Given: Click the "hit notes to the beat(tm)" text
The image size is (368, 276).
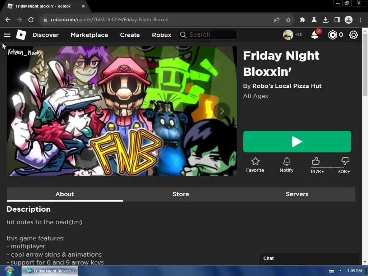Looking at the screenshot, I should pos(44,222).
